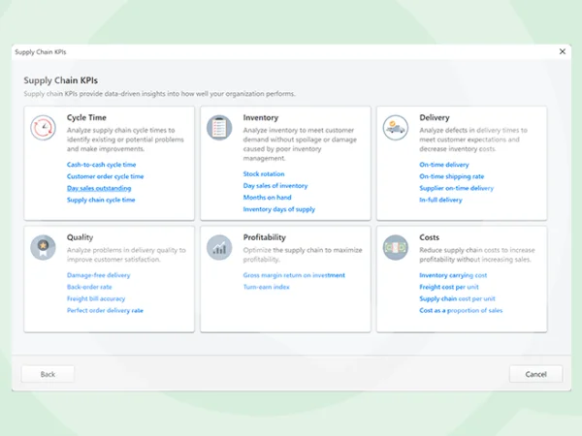The width and height of the screenshot is (582, 436).
Task: Choose Stock rotation KPI
Action: [264, 173]
